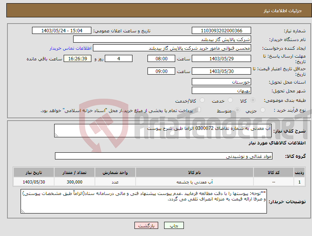Click the کد کالا column header
312x236 pixels.
[x=274, y=172]
